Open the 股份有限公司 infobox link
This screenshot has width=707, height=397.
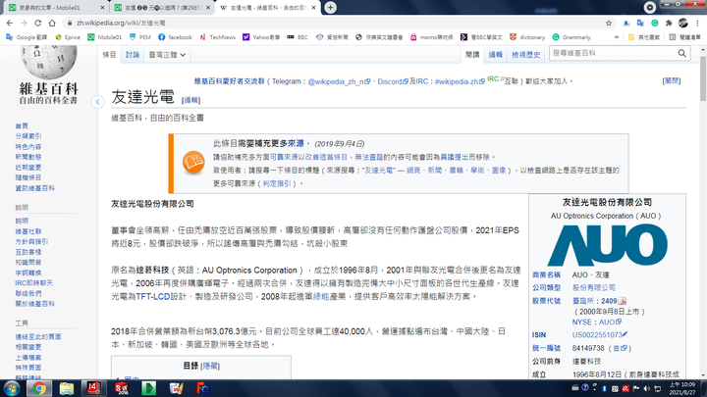pos(593,287)
